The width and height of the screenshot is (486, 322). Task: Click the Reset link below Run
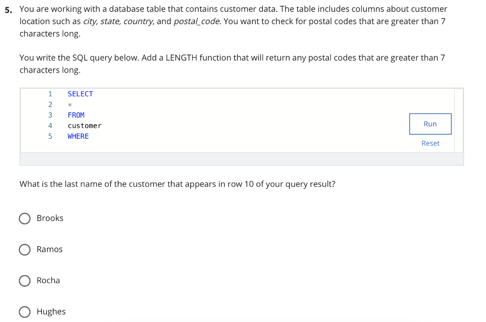click(430, 143)
